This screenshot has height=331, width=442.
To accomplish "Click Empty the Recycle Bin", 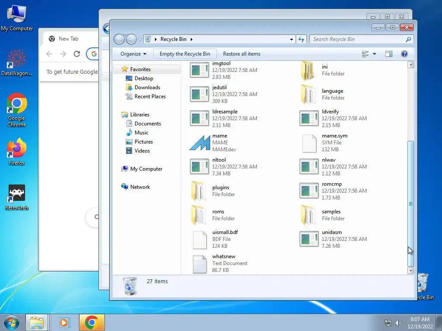I will (x=185, y=54).
